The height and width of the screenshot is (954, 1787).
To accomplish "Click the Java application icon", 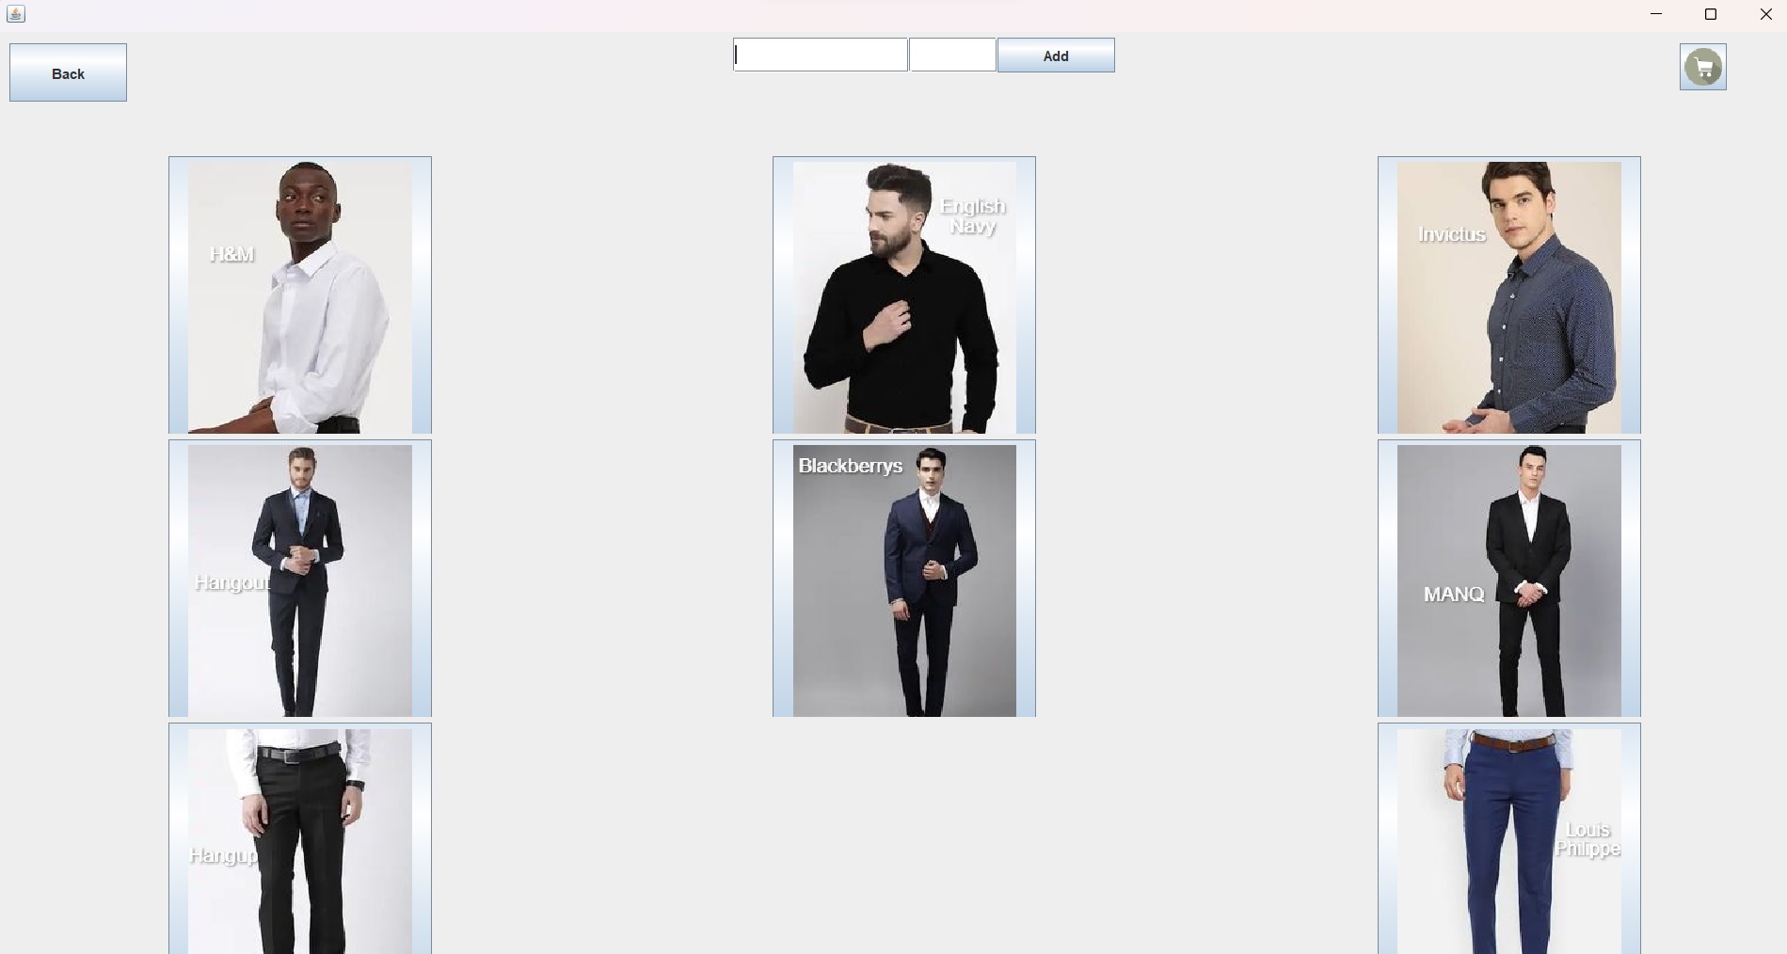I will click(15, 14).
